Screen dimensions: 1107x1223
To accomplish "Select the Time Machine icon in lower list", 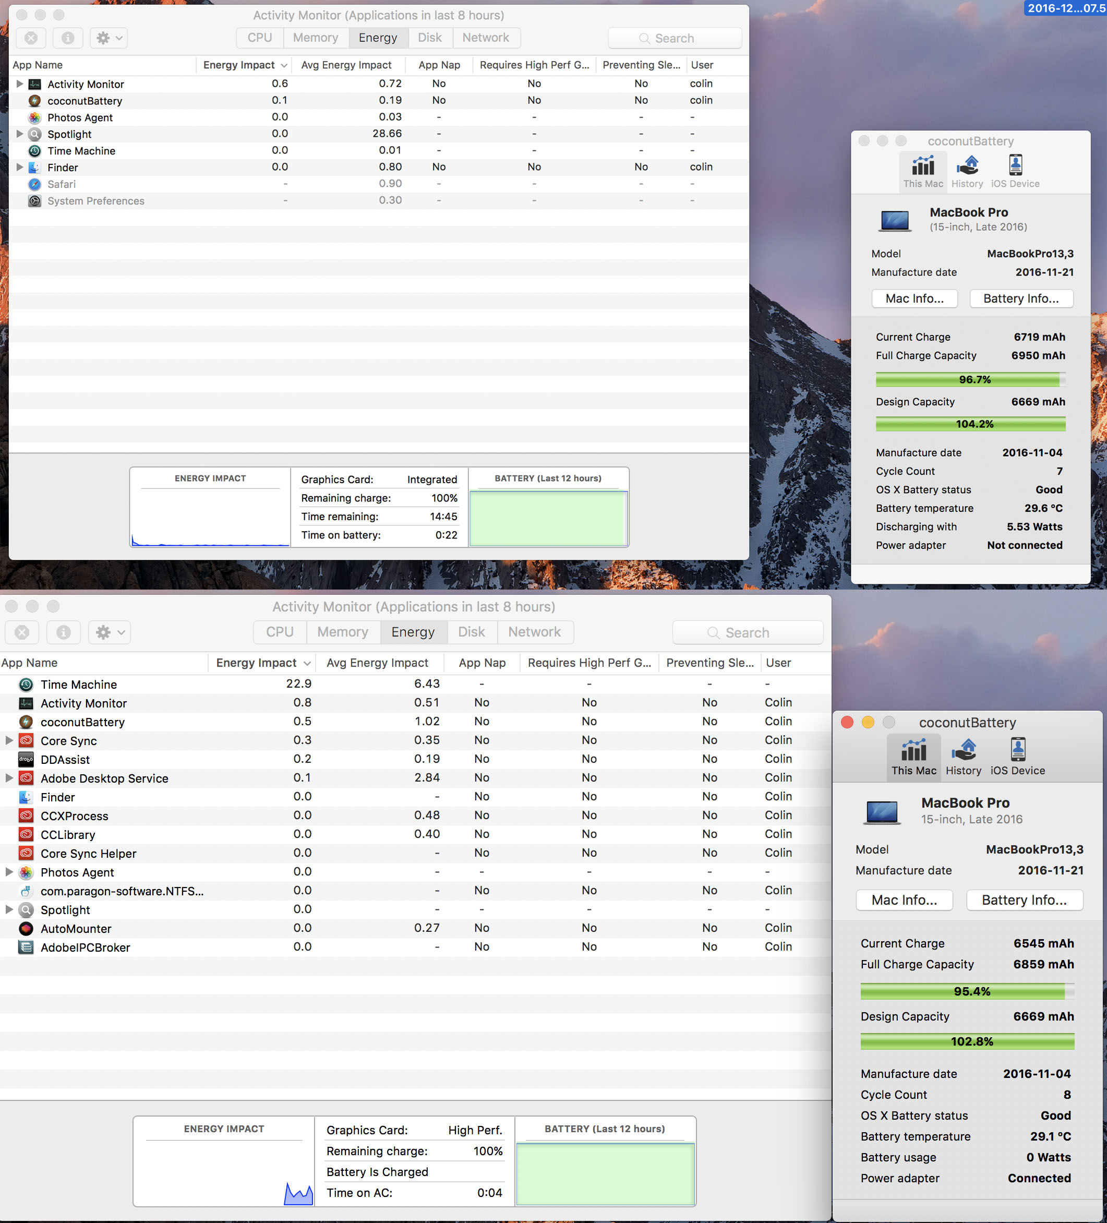I will (x=26, y=685).
